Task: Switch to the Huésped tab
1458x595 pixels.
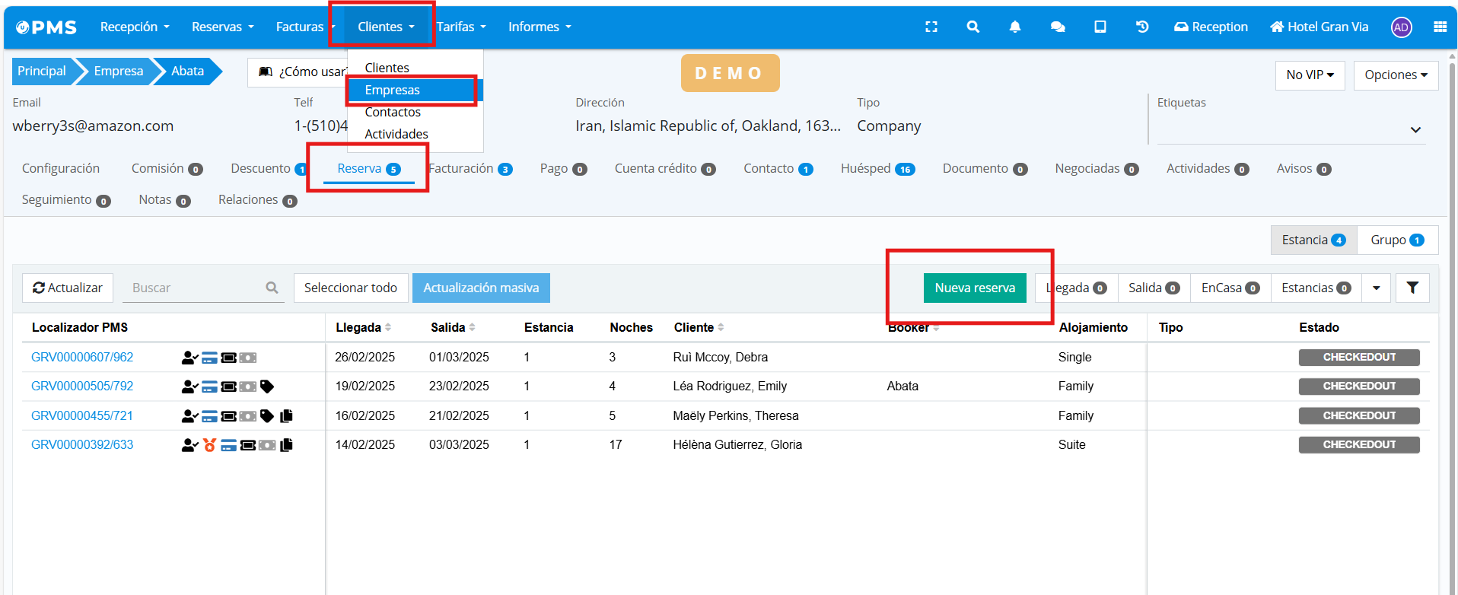Action: (877, 168)
